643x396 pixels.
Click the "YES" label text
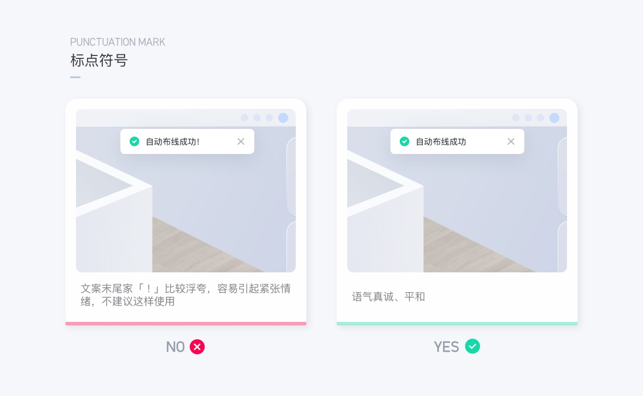[x=447, y=347]
